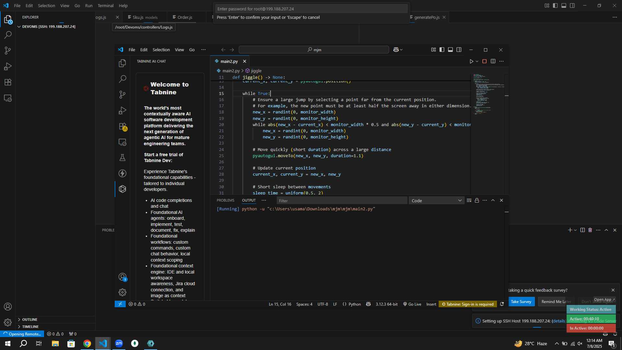Open details link in SSH setup notification

pyautogui.click(x=559, y=321)
